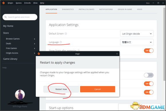Open the Default Screen dropdown
The width and height of the screenshot is (166, 111).
(x=137, y=34)
